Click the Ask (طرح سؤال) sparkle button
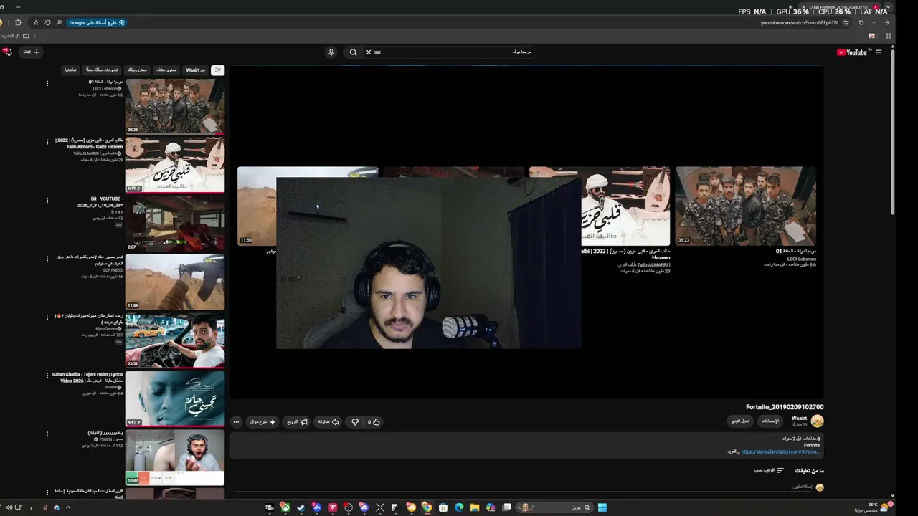Image resolution: width=918 pixels, height=516 pixels. [262, 422]
